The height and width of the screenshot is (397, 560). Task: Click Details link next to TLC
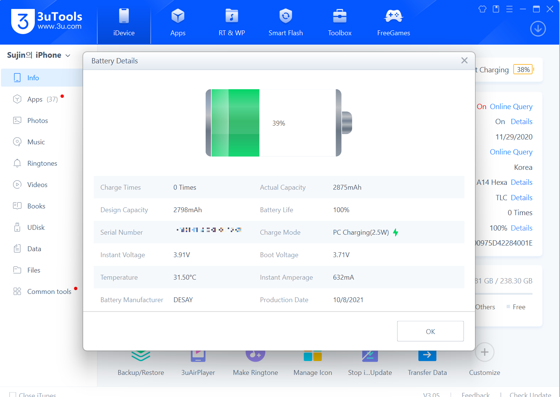[x=521, y=198]
